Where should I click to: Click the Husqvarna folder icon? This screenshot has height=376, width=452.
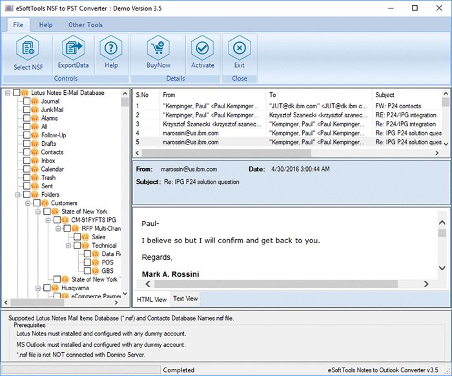(55, 288)
